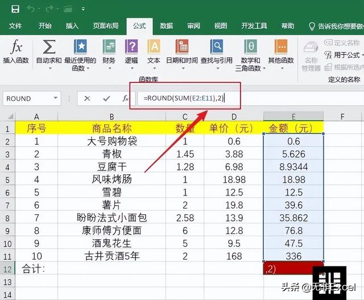Open the 最近使用的函数 star book icon
This screenshot has width=364, height=300.
tap(80, 47)
